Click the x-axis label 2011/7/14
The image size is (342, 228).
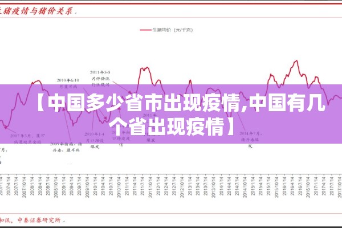click(x=142, y=186)
